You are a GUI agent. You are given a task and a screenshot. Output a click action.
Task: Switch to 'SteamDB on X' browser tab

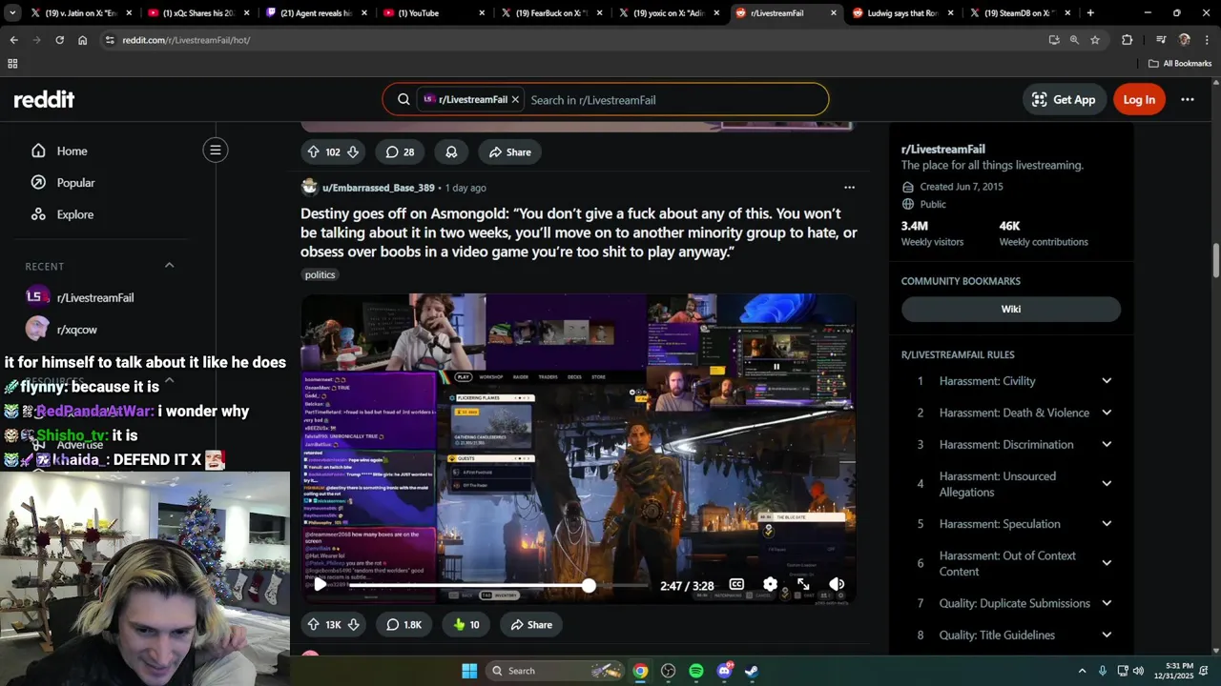pos(1021,13)
